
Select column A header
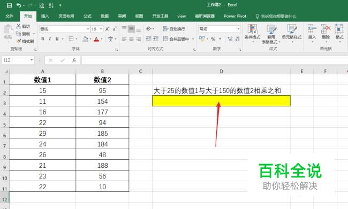tap(43, 71)
